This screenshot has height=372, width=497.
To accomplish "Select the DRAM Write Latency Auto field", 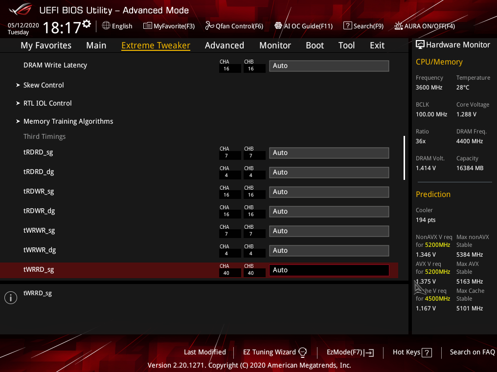I will click(329, 66).
